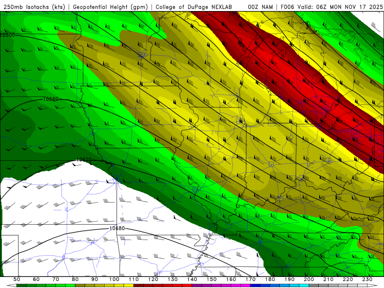Click the 160 value on the color scale
This screenshot has width=384, height=288.
(x=231, y=279)
